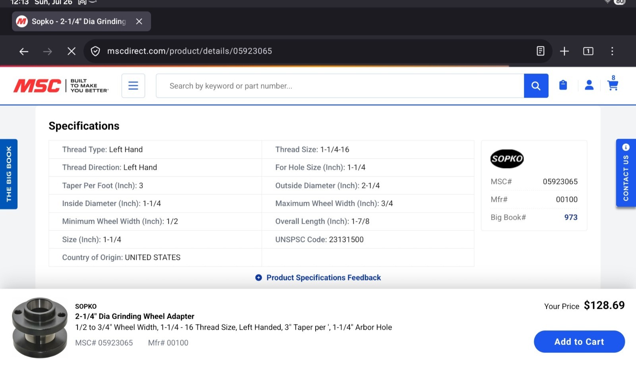Open reader mode icon in address bar
Screen dimensions: 636x365
(541, 51)
